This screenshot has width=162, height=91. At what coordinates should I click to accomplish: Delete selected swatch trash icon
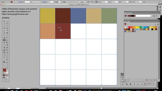click(157, 80)
